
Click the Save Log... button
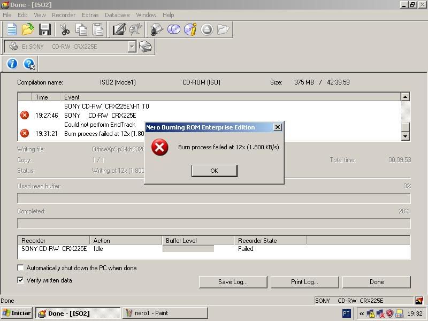pyautogui.click(x=233, y=282)
